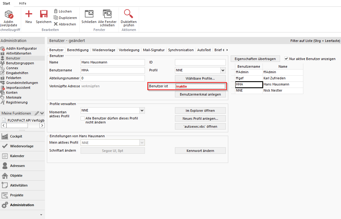Screen dimensions: 341x219
Task: Toggle Nur aktive Benutzer anzeigen checkbox
Action: (x=286, y=59)
